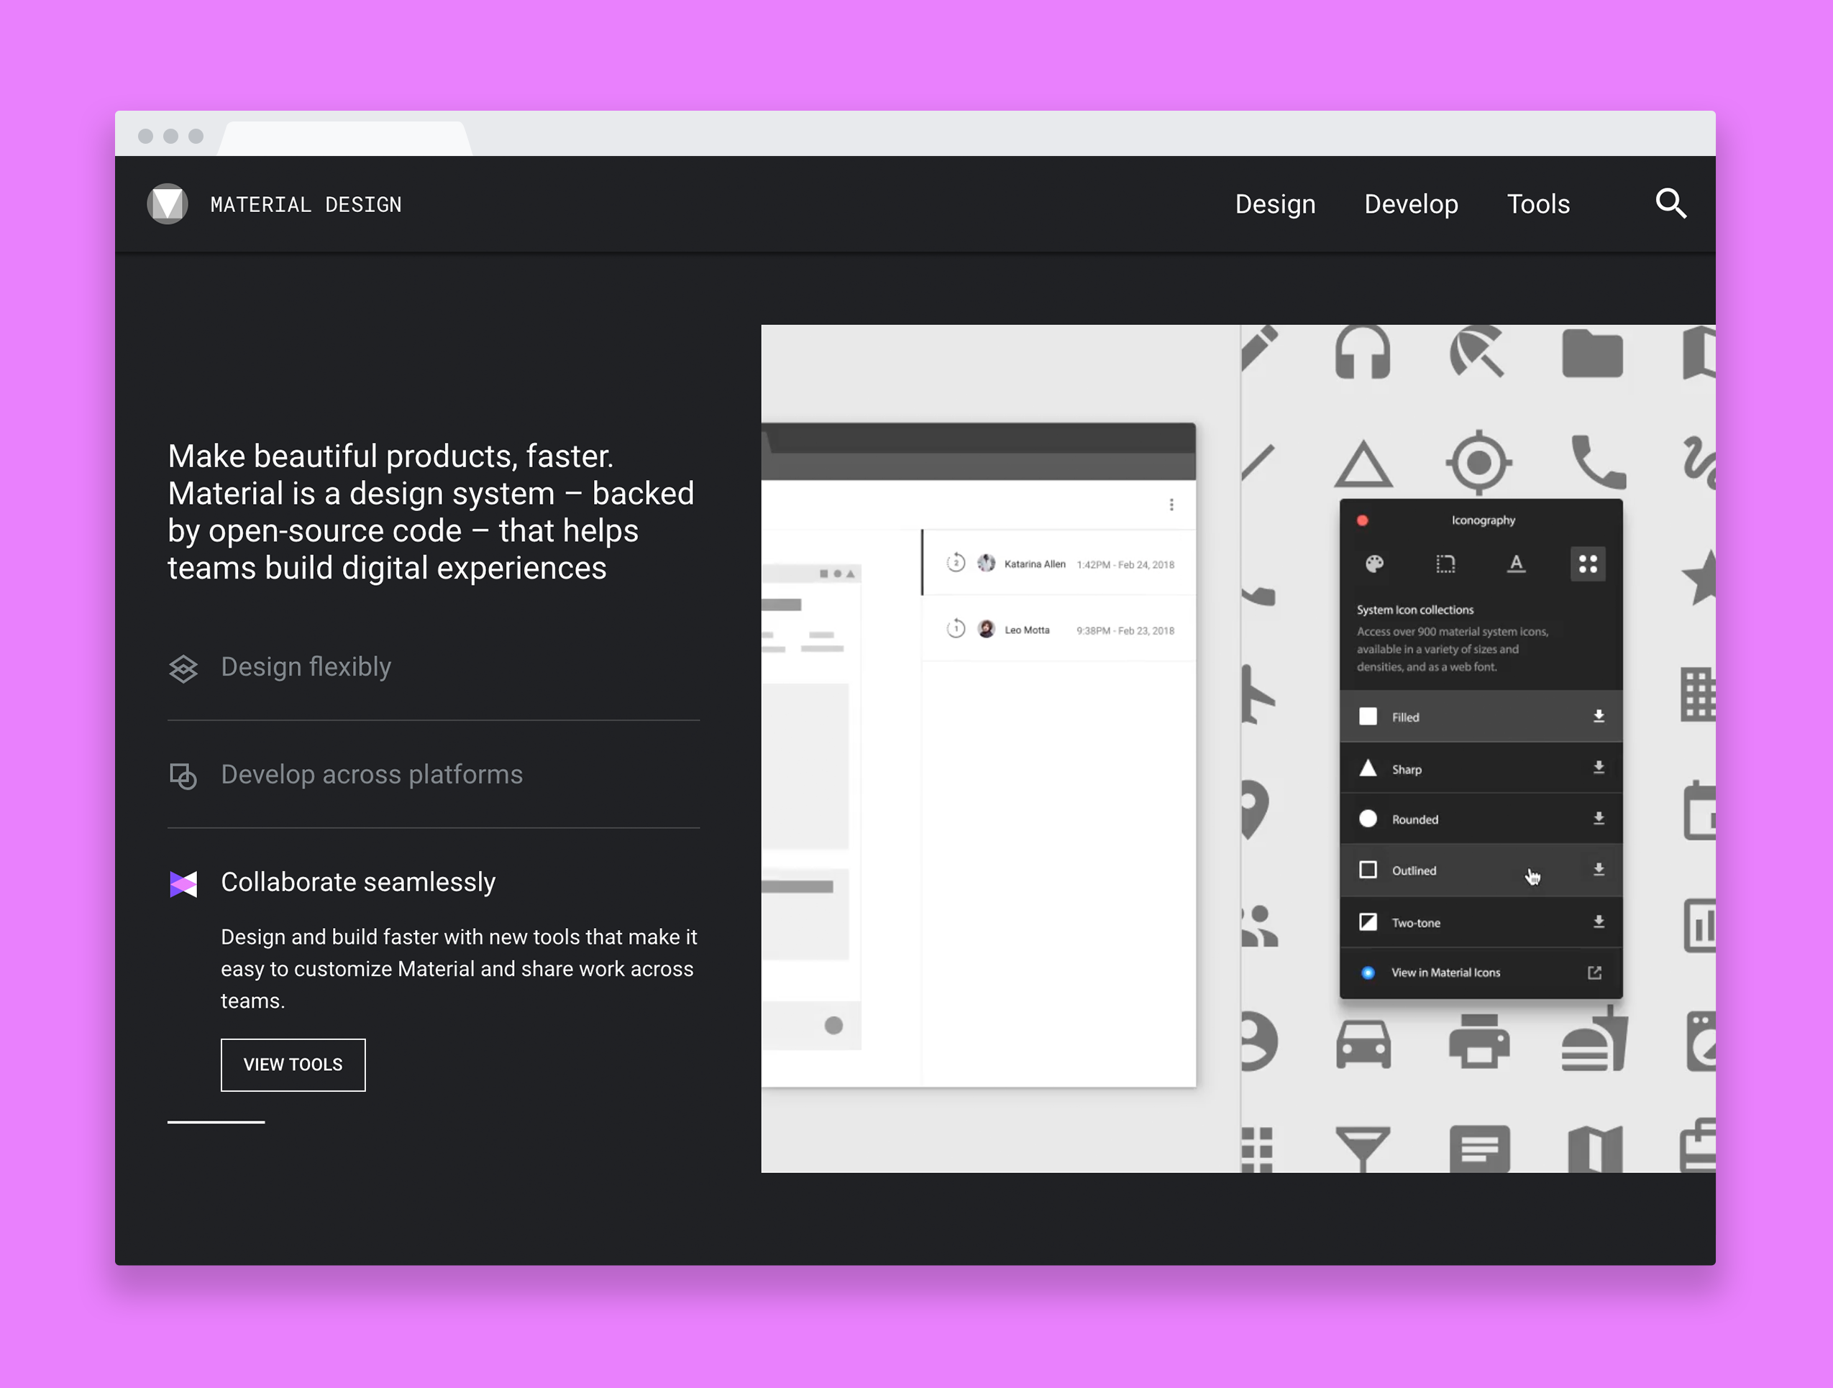
Task: Click the Two-tone icon style row
Action: (1473, 921)
